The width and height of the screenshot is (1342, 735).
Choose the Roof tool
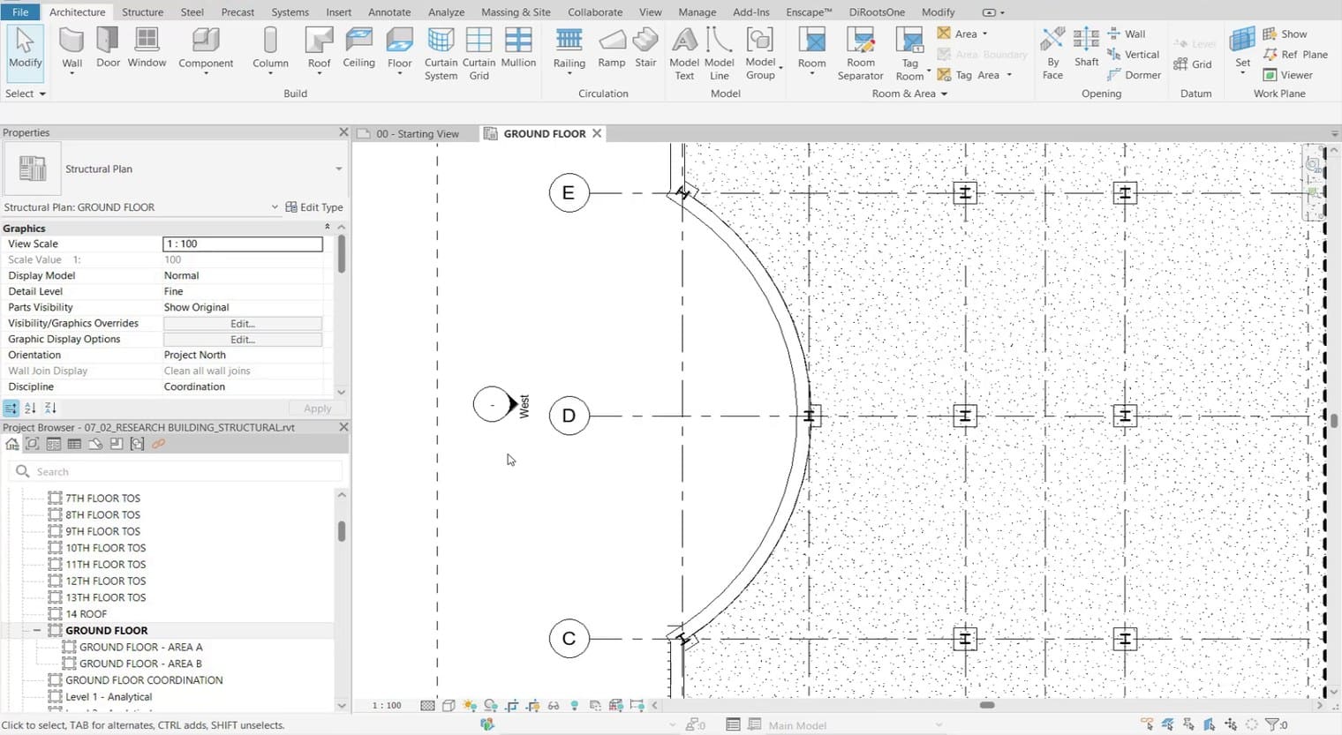coord(319,49)
